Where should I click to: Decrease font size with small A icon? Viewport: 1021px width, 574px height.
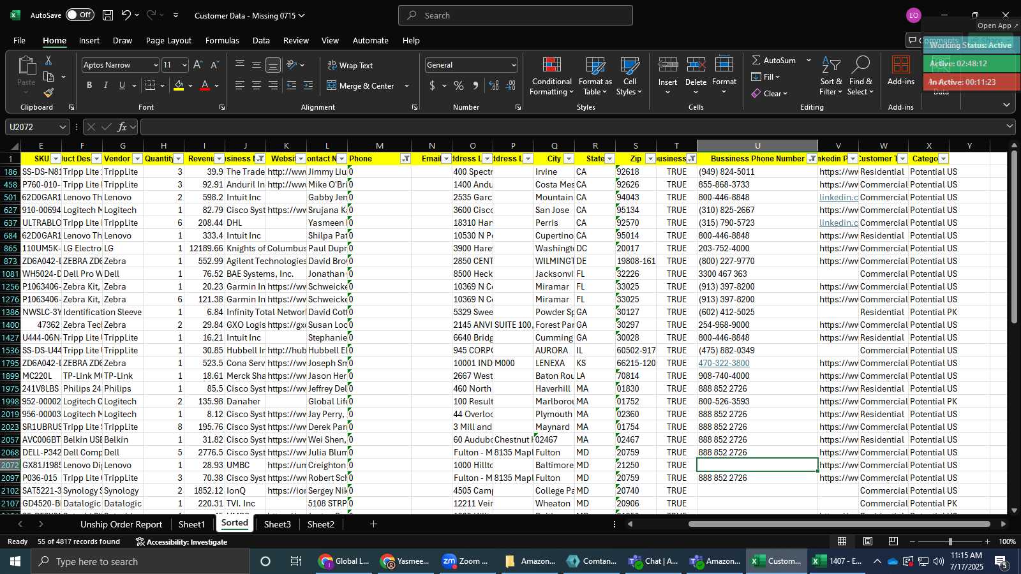coord(214,65)
